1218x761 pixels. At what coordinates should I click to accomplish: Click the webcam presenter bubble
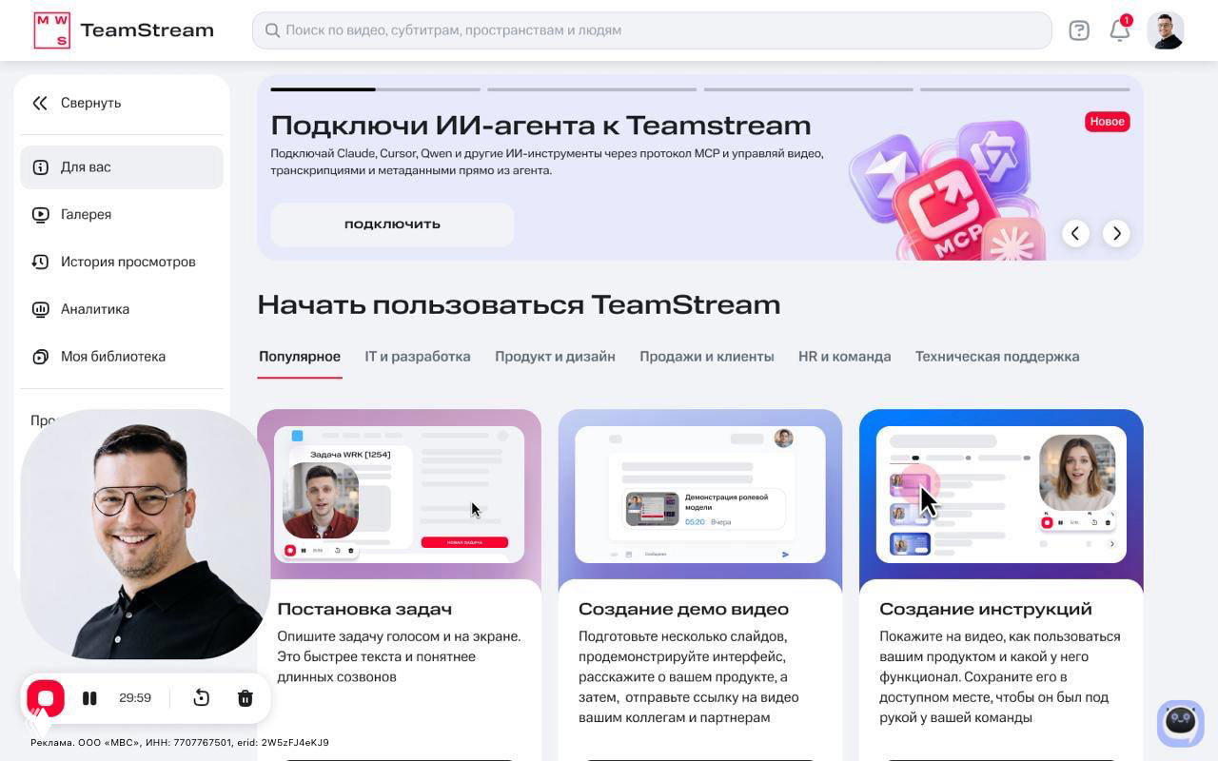(146, 535)
